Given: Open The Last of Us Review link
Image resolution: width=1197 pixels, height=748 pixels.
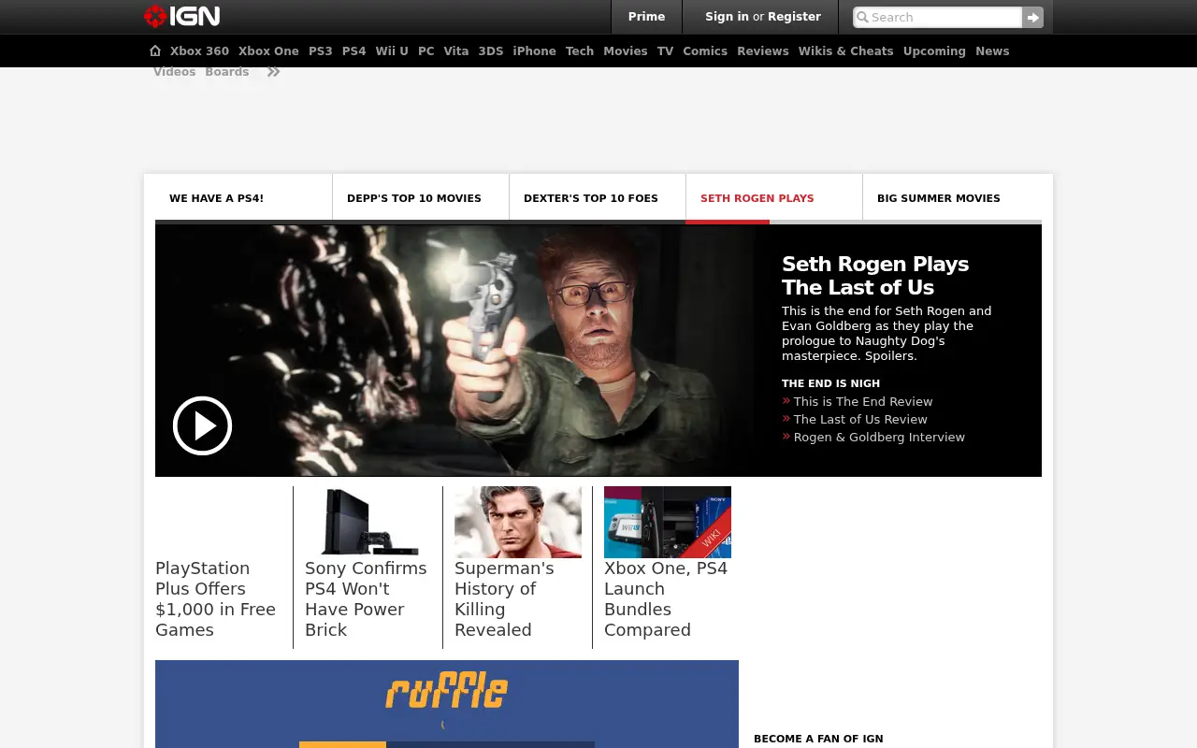Looking at the screenshot, I should coord(860,420).
